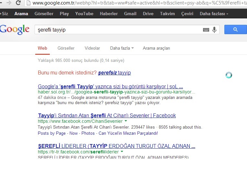Expand the Daha fazla results dropdown
This screenshot has width=247, height=175.
(x=122, y=48)
